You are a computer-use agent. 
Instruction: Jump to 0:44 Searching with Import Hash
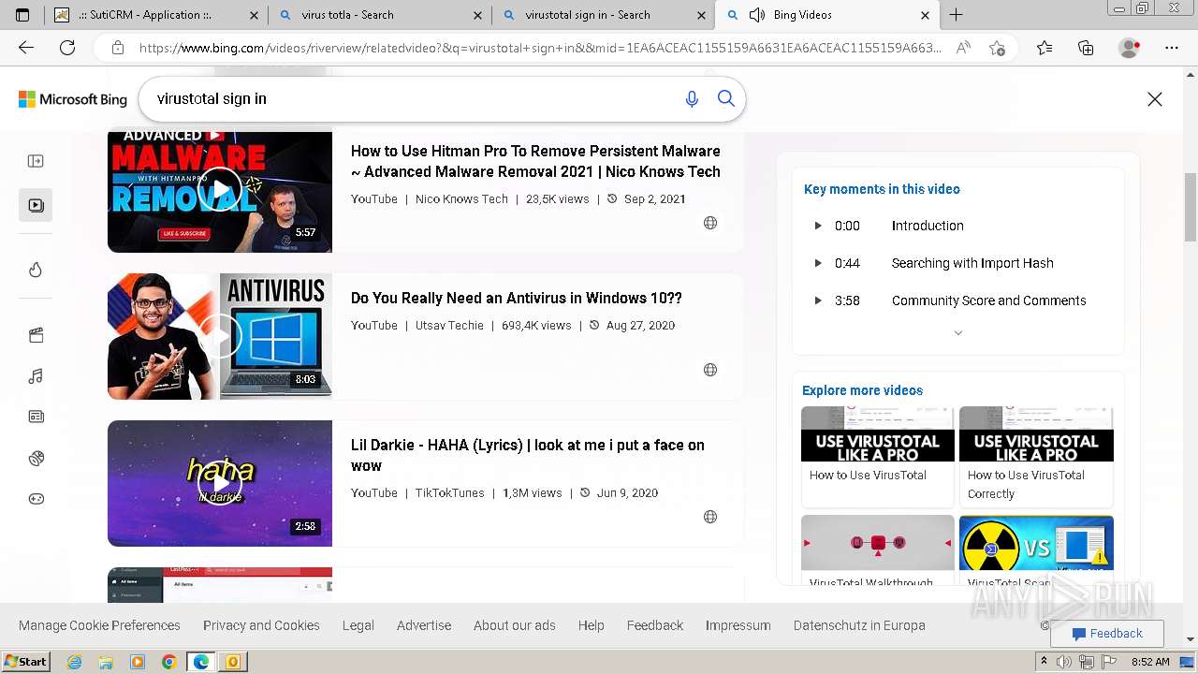point(958,263)
